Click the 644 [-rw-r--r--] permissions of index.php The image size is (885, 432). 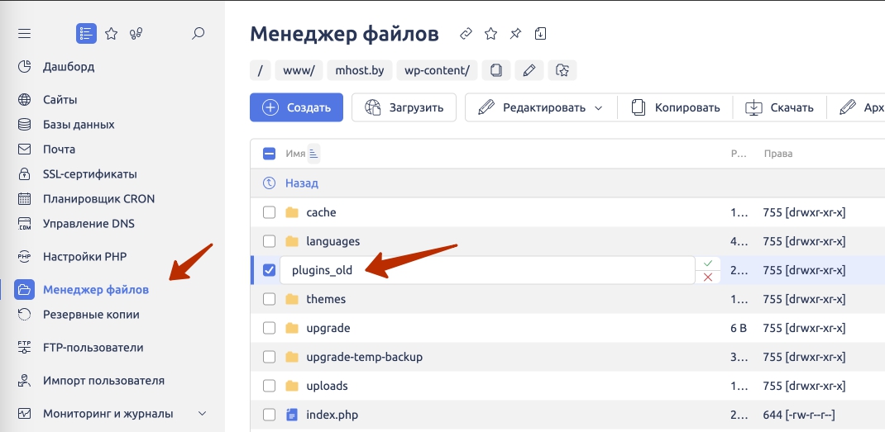pyautogui.click(x=799, y=415)
